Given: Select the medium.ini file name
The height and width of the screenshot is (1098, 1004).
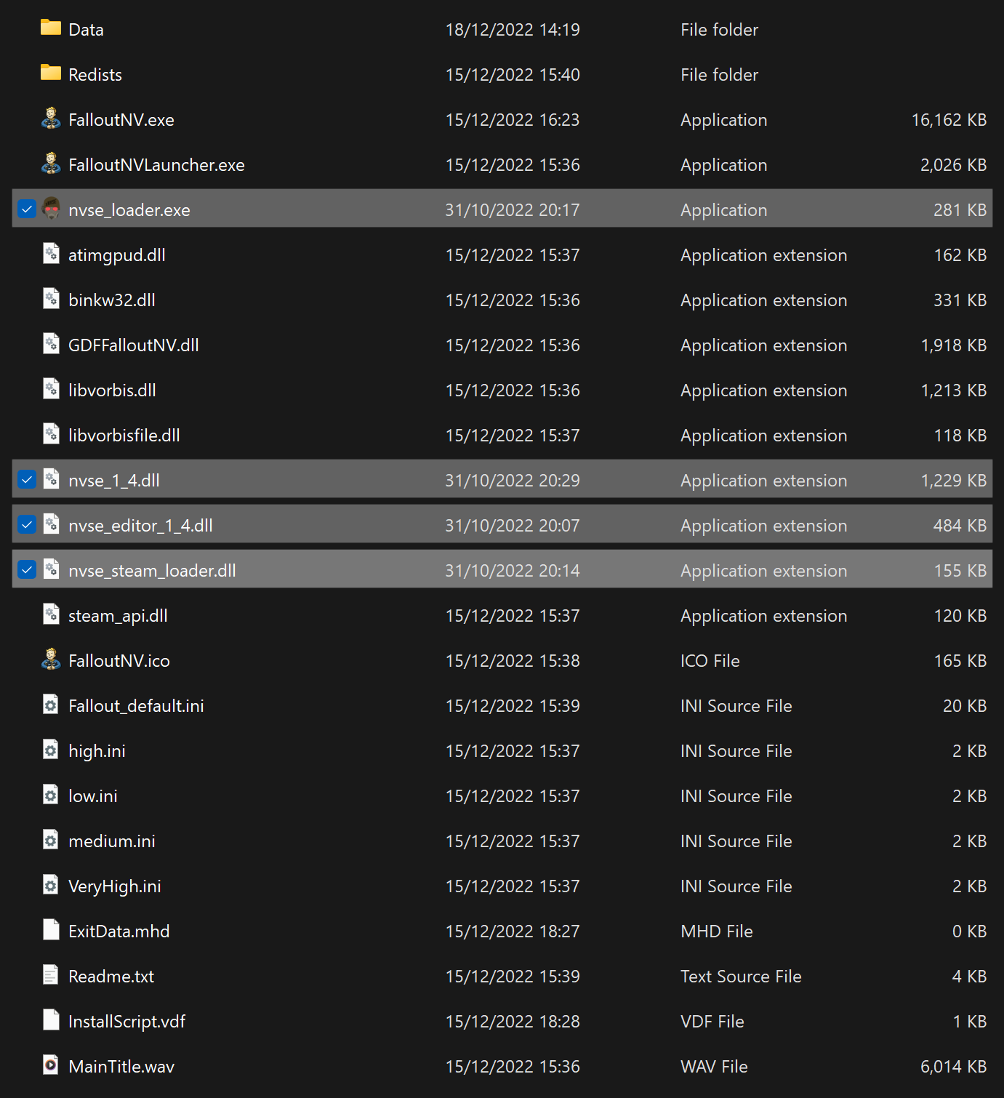Looking at the screenshot, I should coord(112,841).
